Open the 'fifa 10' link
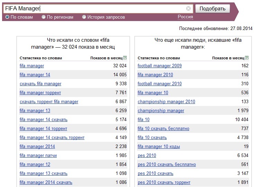 tap(144, 120)
